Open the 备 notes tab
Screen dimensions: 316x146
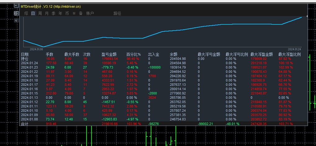(81, 14)
